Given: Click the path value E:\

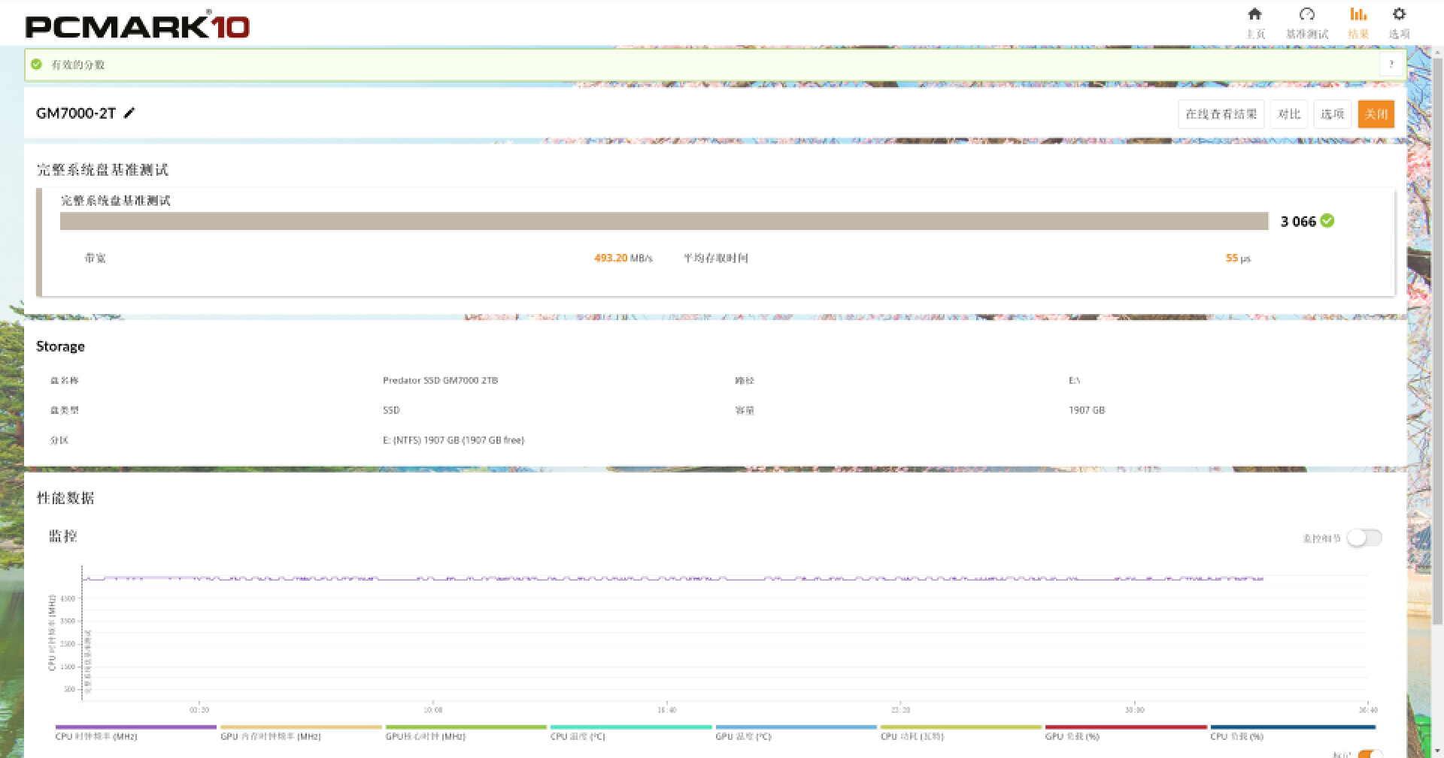Looking at the screenshot, I should (1074, 380).
